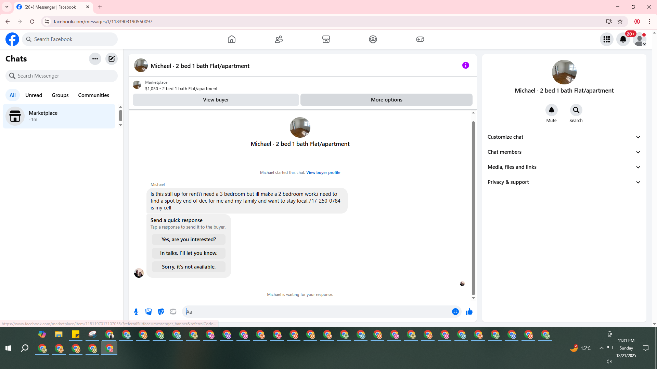The height and width of the screenshot is (369, 657).
Task: Switch to the Unread tab
Action: 34,95
